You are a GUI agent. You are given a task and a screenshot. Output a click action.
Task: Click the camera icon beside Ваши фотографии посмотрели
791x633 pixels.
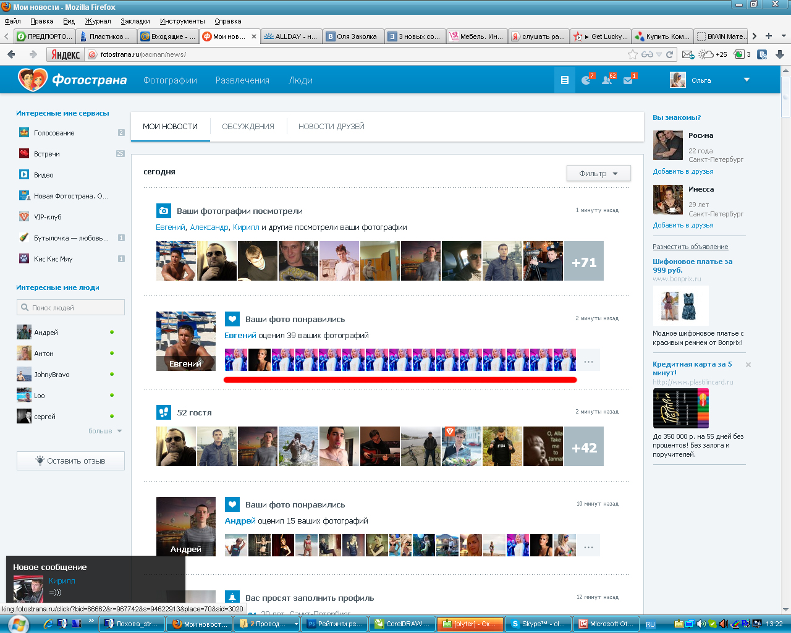click(164, 211)
